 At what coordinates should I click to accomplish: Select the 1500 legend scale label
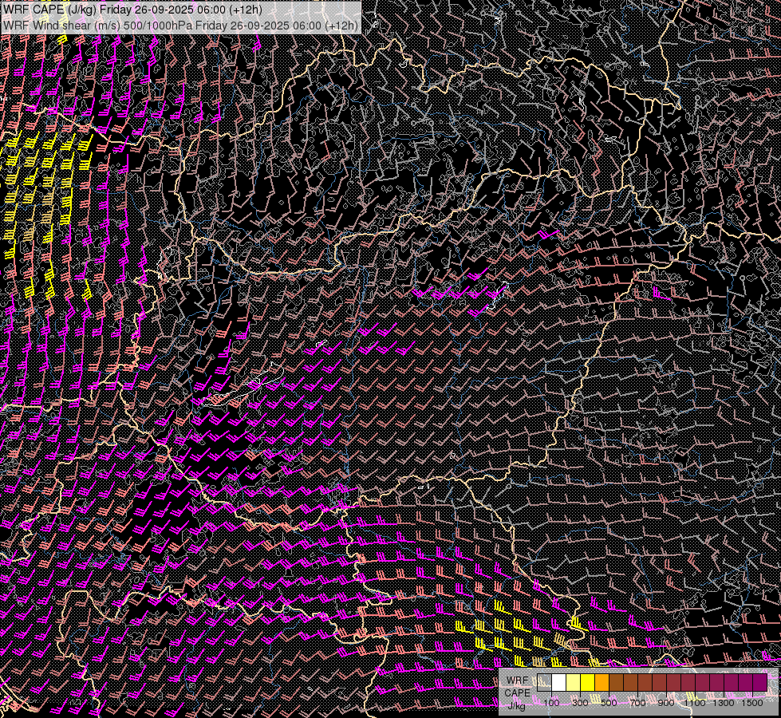tap(752, 703)
